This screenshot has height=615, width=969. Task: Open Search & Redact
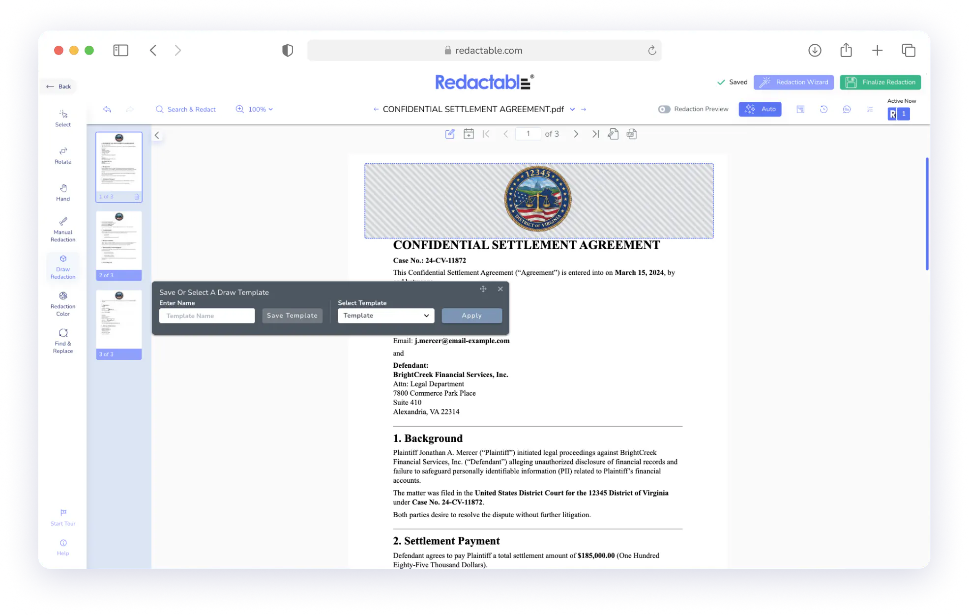(186, 109)
